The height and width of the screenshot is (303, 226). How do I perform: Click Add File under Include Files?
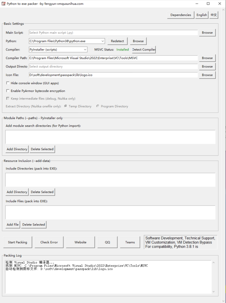pos(13,225)
